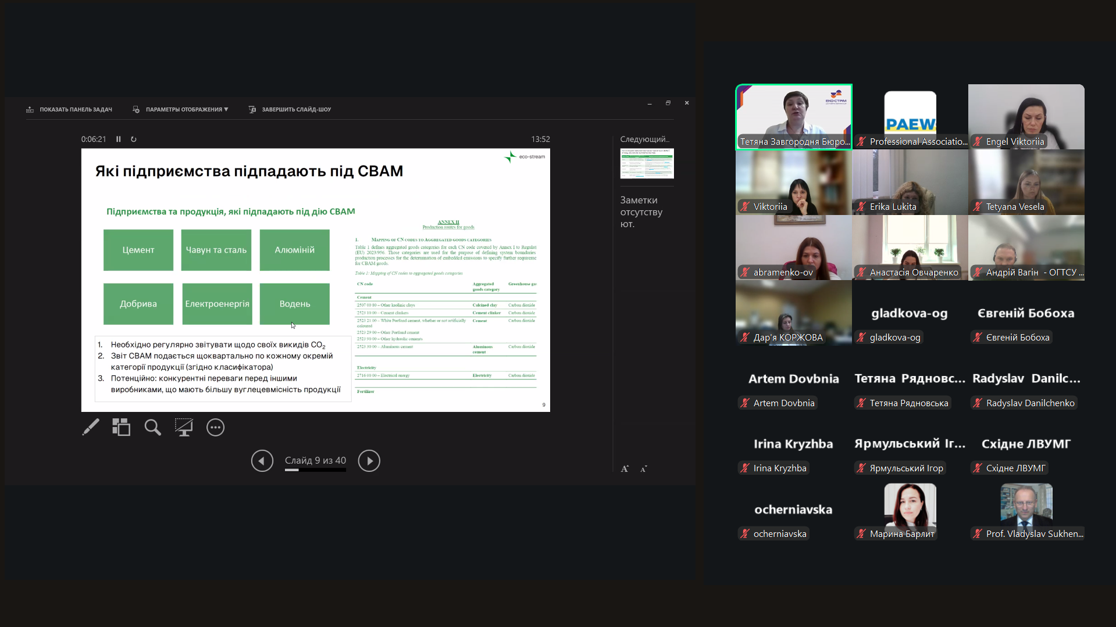
Task: Open the see-all-slides grid icon
Action: [x=121, y=427]
